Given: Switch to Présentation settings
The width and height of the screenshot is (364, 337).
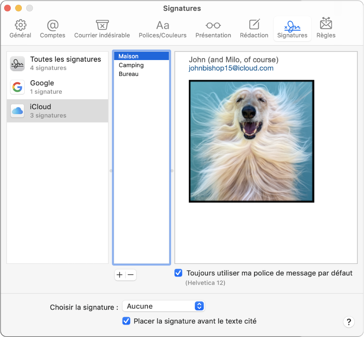Looking at the screenshot, I should [213, 28].
